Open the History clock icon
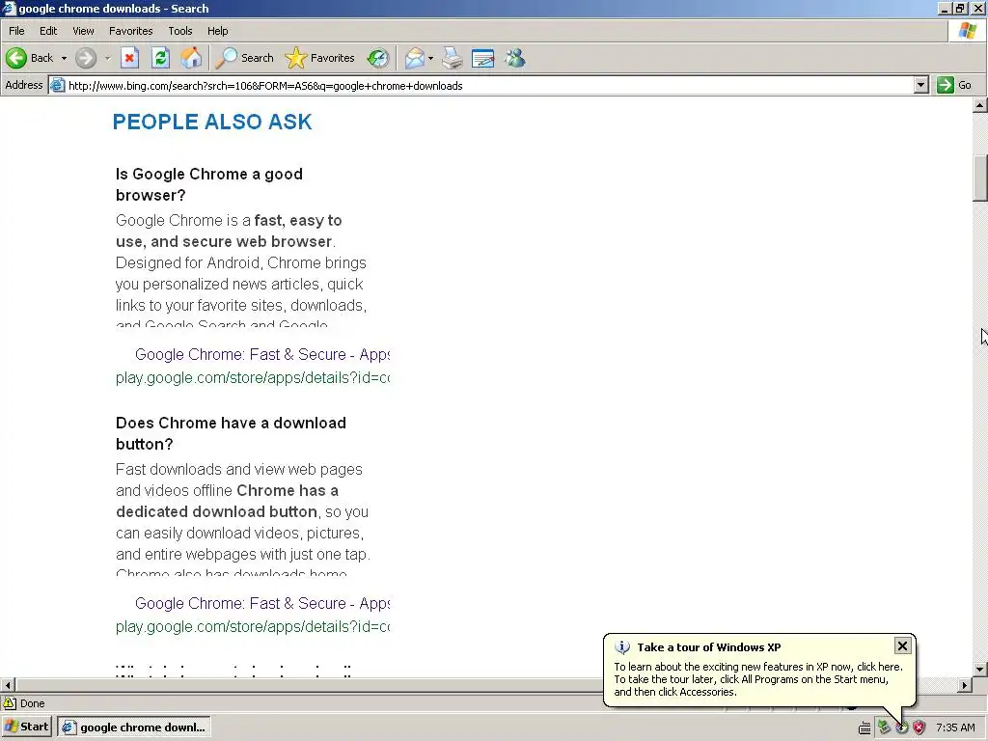Viewport: 988px width, 741px height. click(378, 58)
